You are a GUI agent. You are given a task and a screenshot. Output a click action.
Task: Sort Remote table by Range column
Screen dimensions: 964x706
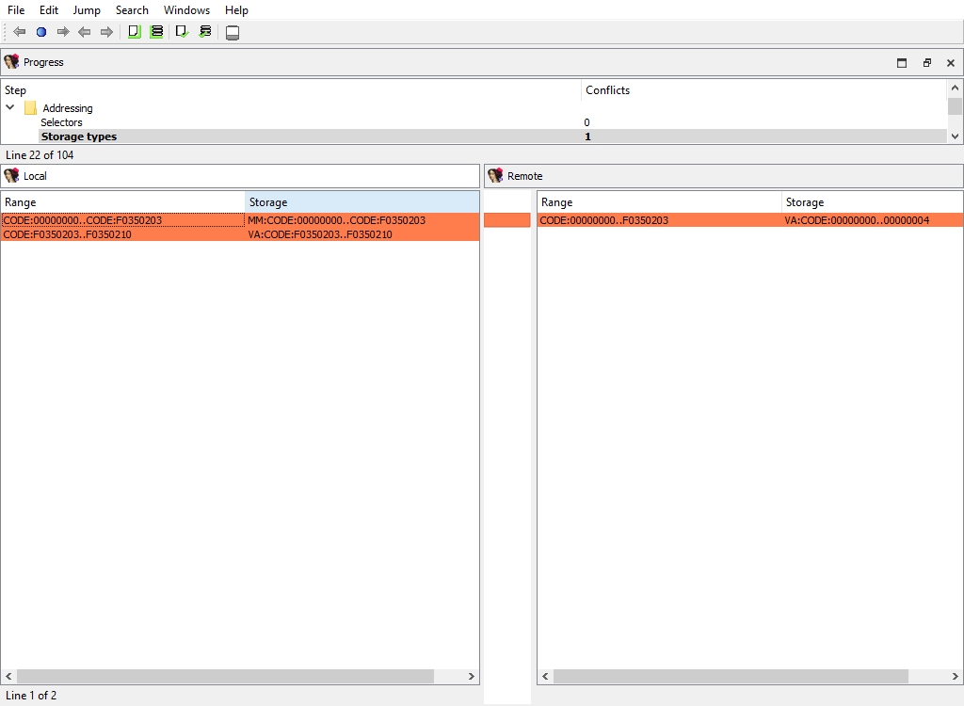click(x=659, y=202)
